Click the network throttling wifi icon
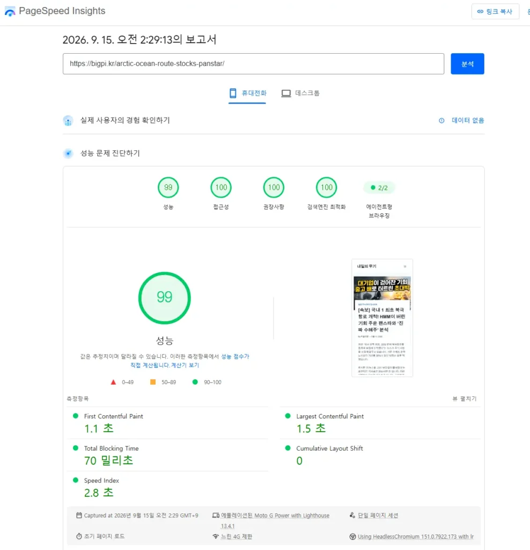This screenshot has width=530, height=550. pyautogui.click(x=216, y=537)
